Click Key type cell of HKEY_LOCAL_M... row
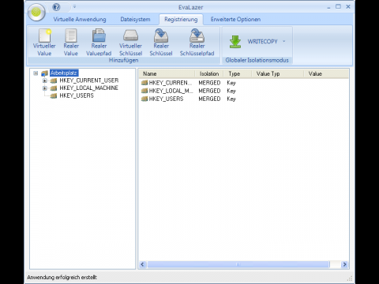 click(231, 91)
